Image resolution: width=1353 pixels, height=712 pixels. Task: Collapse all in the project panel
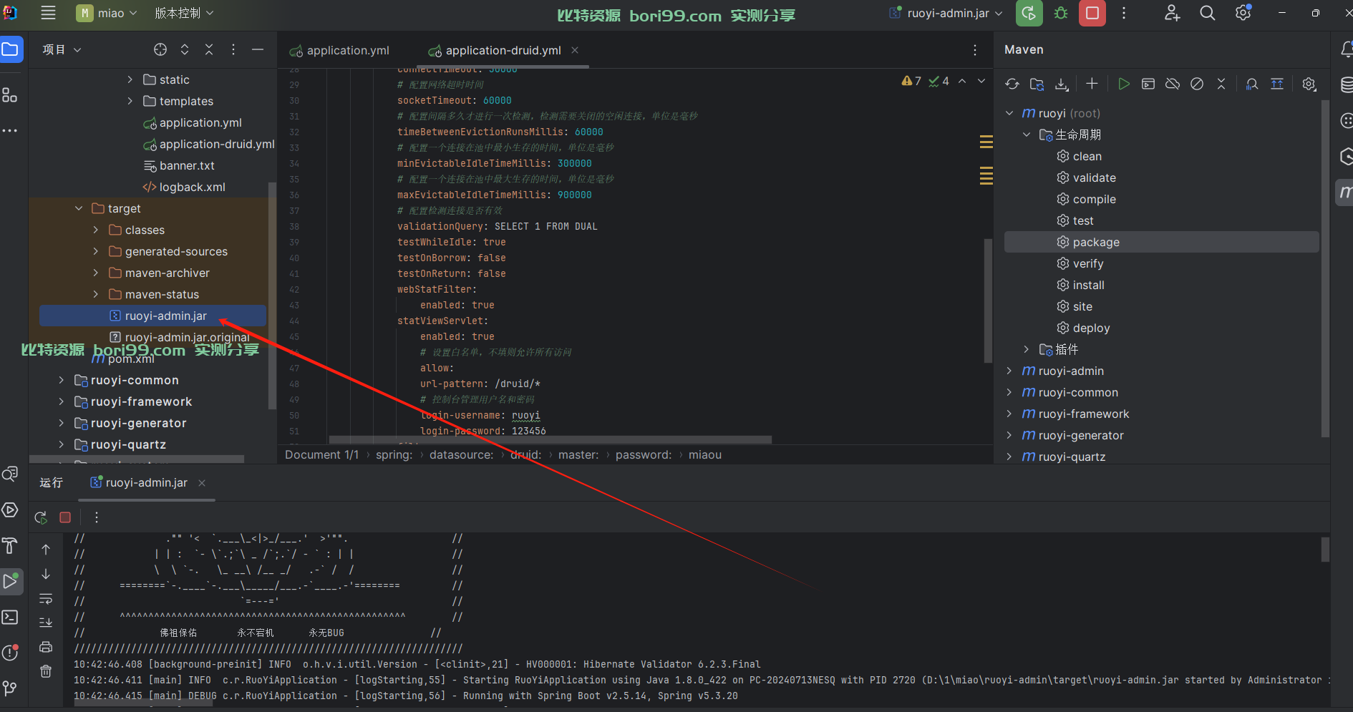click(x=209, y=49)
